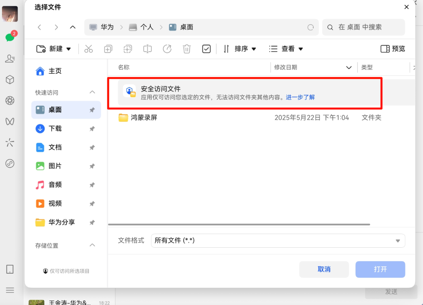Viewport: 423px width, 305px height.
Task: Toggle the select-all checkbox icon in toolbar
Action: click(206, 49)
